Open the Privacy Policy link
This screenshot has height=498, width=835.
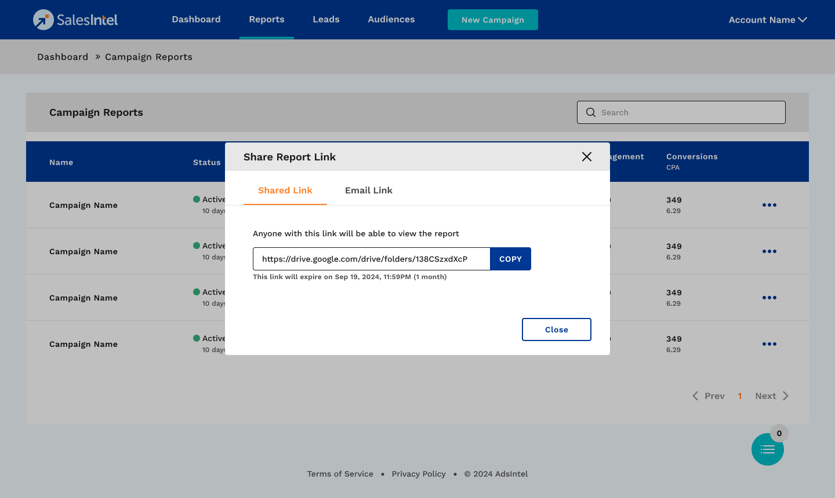418,474
